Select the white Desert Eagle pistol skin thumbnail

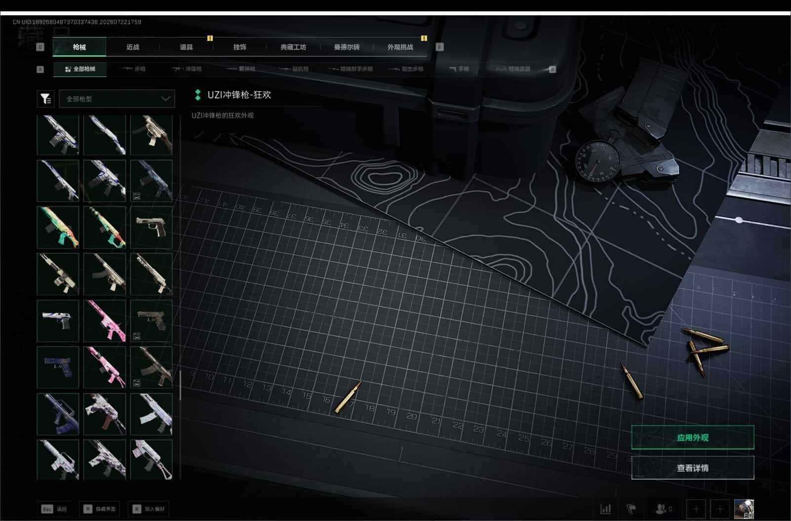pyautogui.click(x=58, y=321)
